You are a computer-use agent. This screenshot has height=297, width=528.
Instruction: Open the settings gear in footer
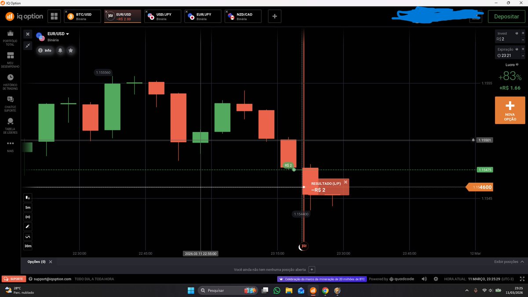[436, 279]
